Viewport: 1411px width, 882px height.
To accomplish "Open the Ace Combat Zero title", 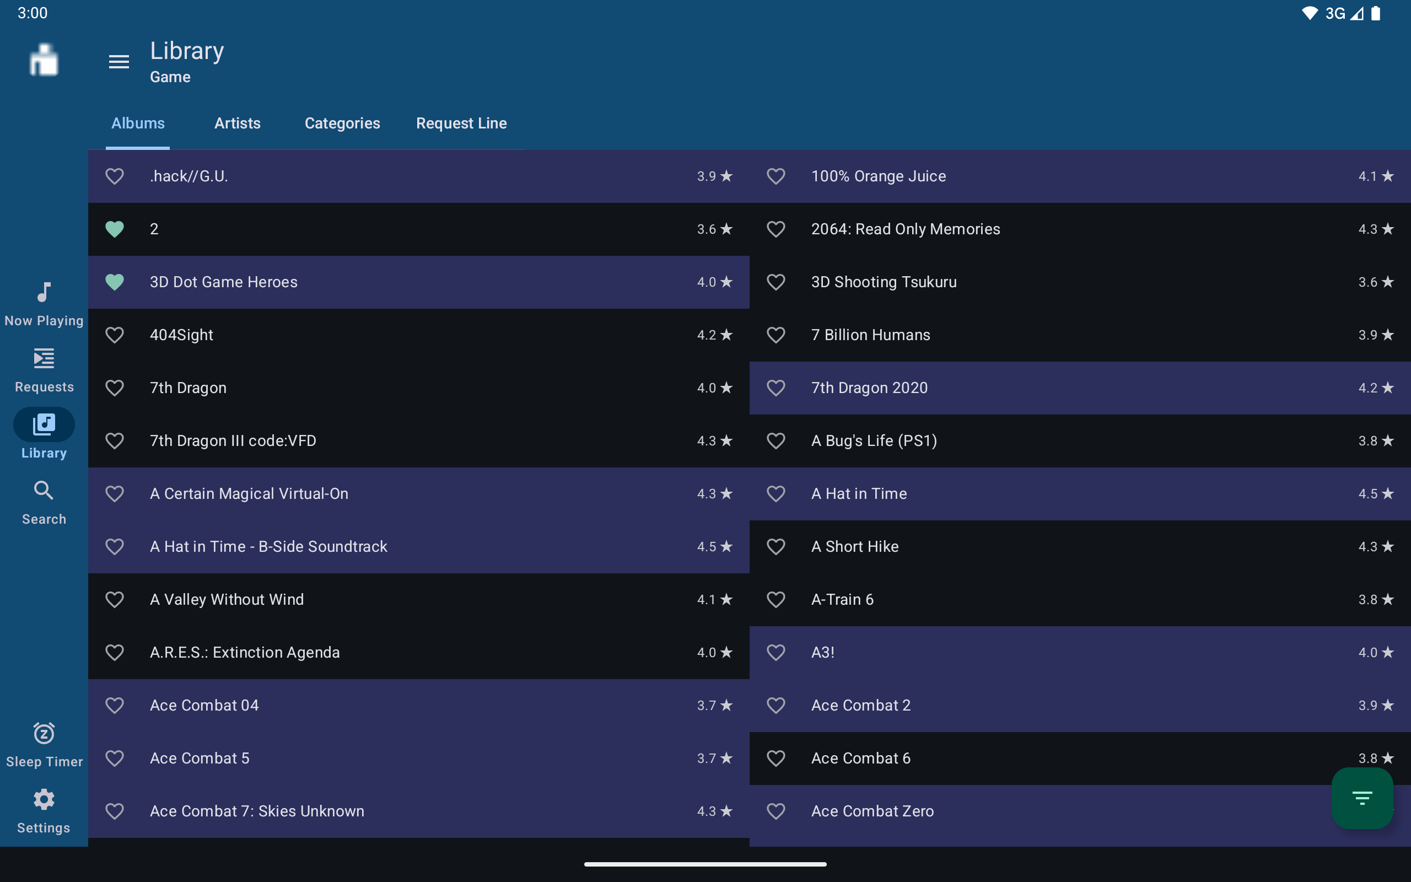I will coord(873,811).
